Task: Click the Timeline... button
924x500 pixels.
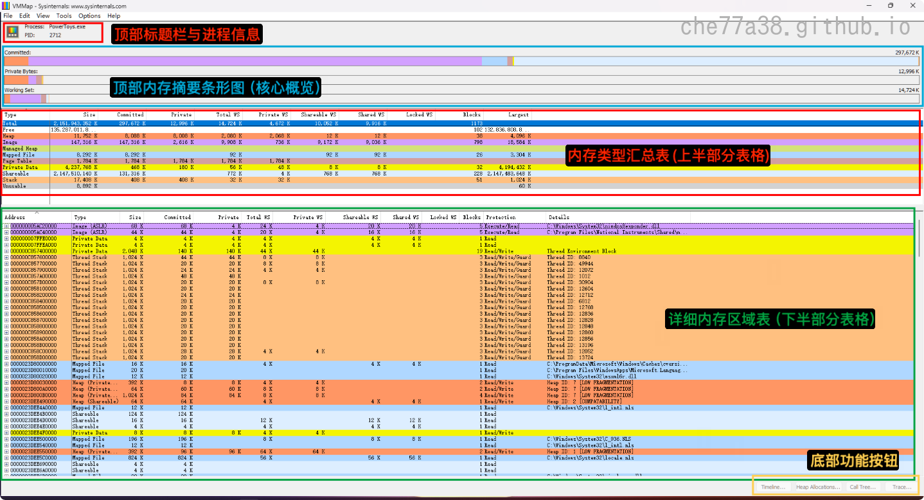Action: click(x=773, y=487)
